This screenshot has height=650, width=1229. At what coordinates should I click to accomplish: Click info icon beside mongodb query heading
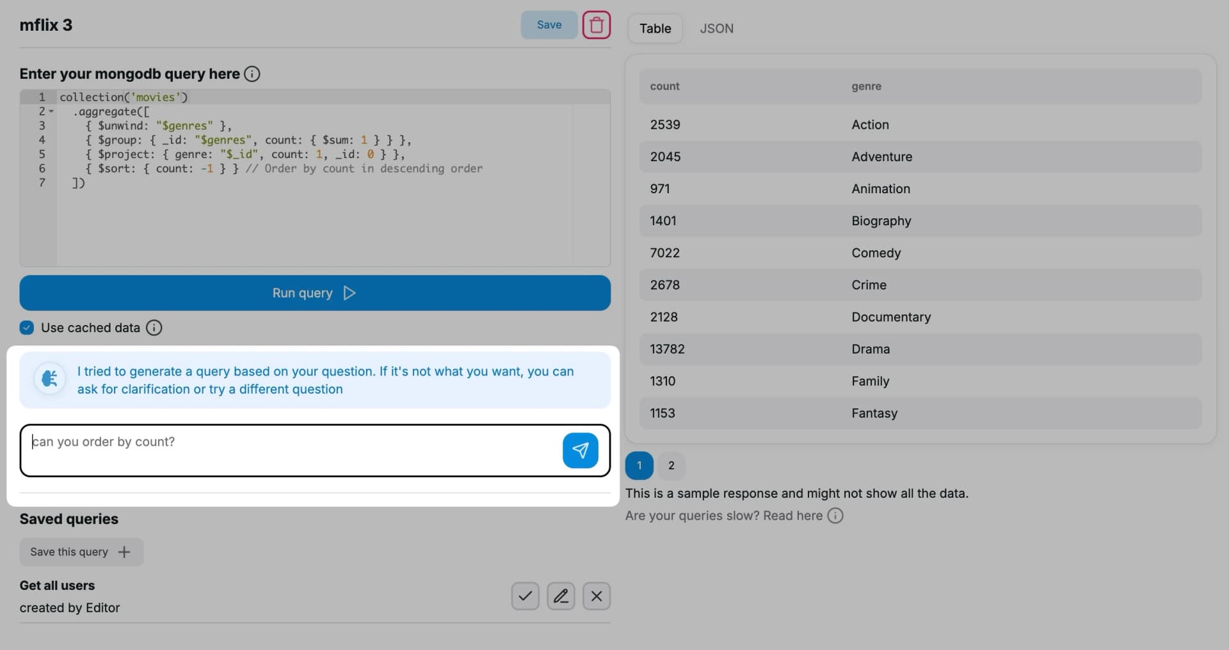[x=252, y=74]
